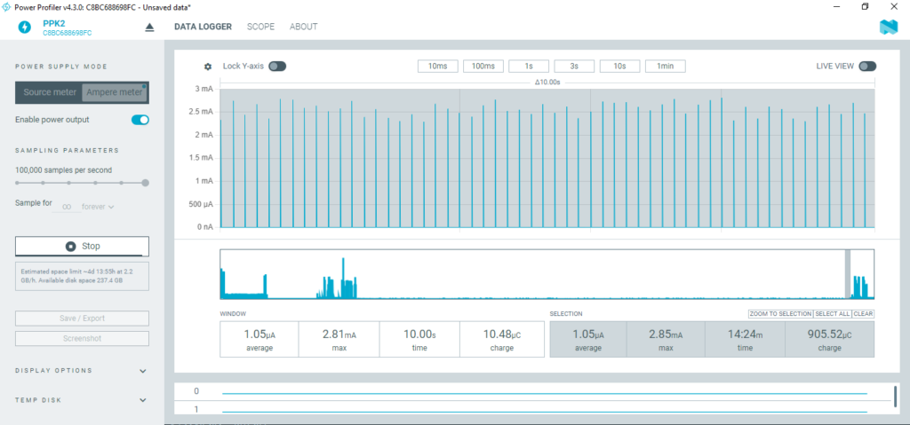Viewport: 910px width, 425px height.
Task: Click the Δ10.00s delta label
Action: pyautogui.click(x=547, y=83)
